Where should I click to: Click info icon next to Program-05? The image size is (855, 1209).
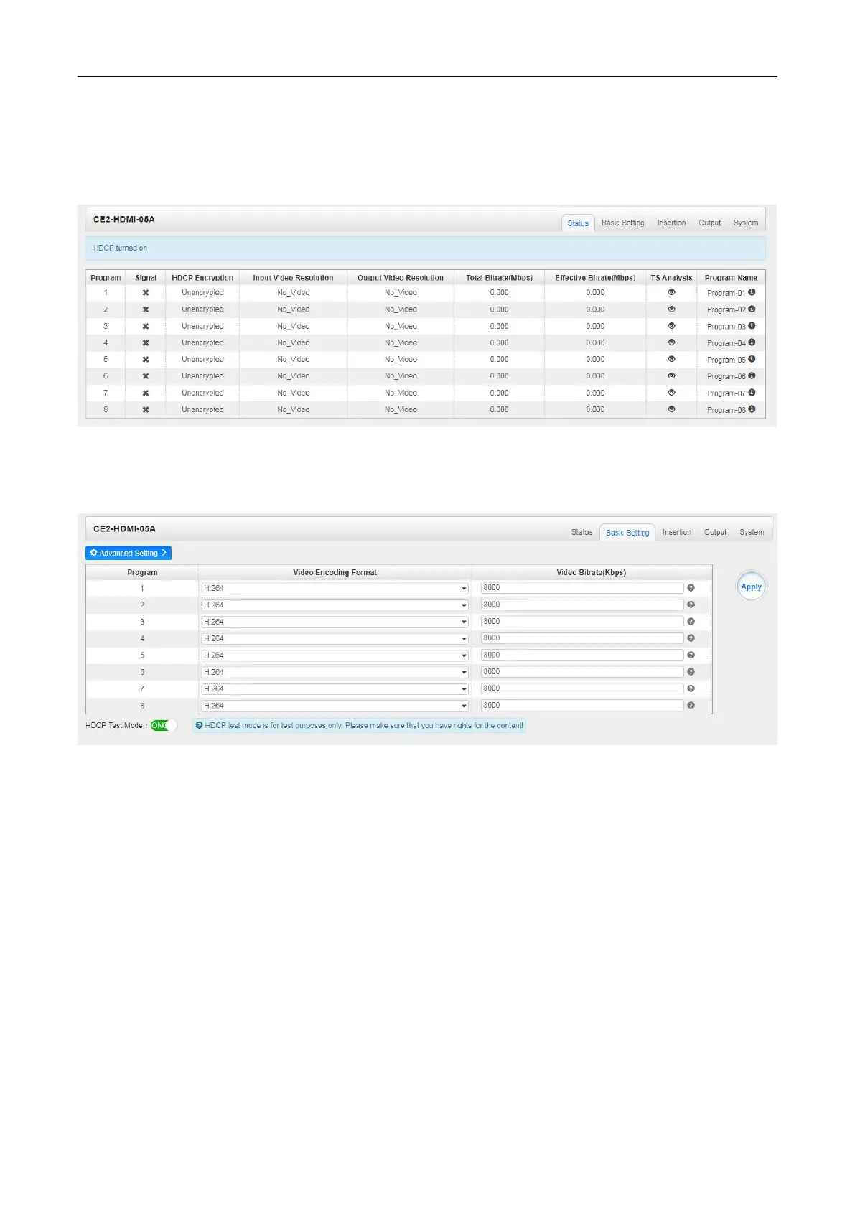coord(752,359)
